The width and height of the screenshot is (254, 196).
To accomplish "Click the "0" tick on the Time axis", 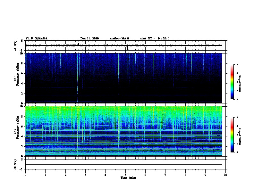I will pyautogui.click(x=25, y=175).
